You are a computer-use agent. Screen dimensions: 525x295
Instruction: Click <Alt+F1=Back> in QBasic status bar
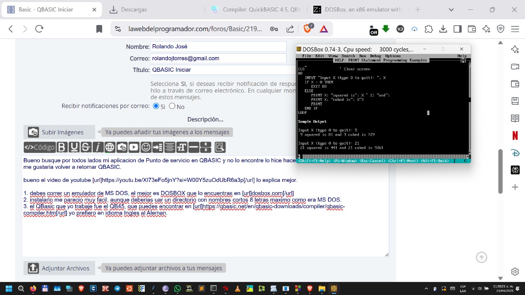tap(435, 161)
